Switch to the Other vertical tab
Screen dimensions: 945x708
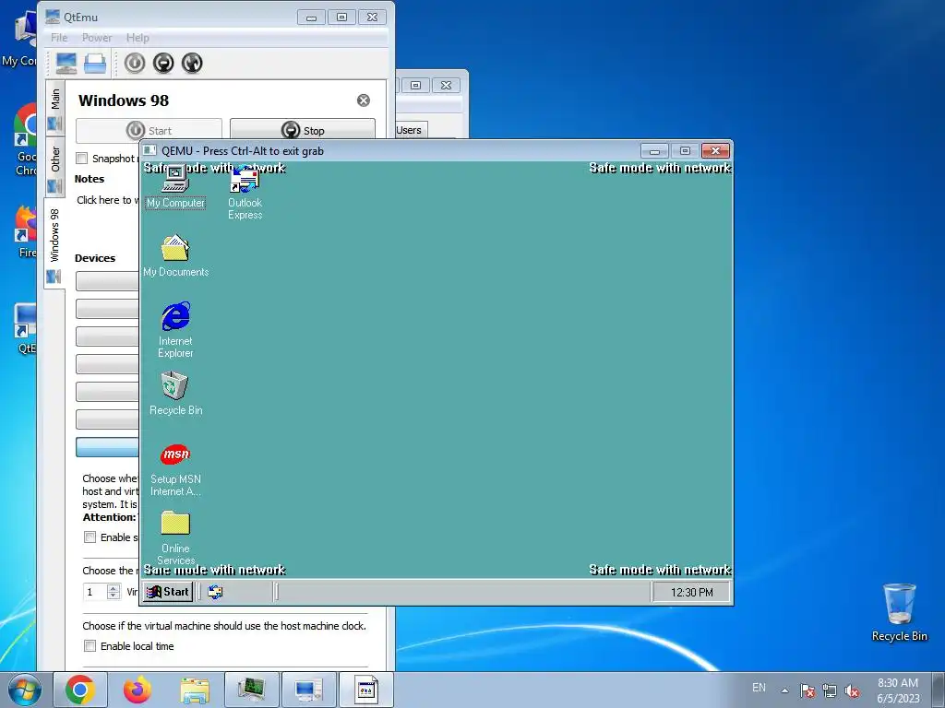[x=54, y=168]
